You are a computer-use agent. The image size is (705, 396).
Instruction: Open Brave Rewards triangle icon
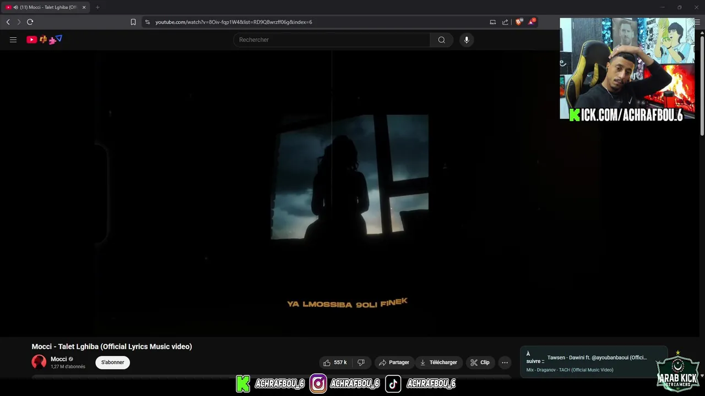(531, 22)
